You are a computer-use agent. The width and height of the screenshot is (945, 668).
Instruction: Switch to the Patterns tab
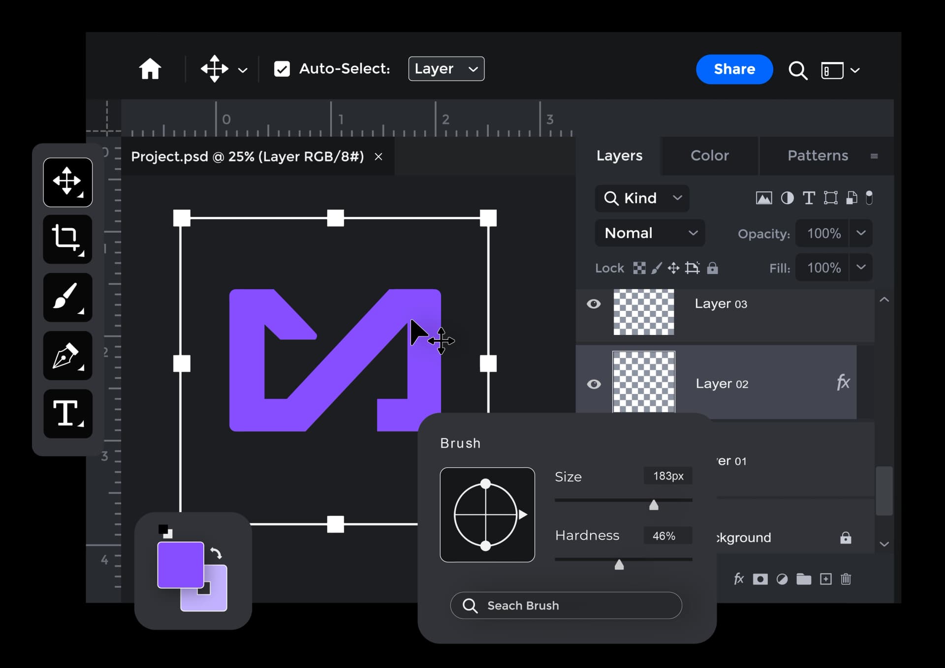[x=817, y=156]
